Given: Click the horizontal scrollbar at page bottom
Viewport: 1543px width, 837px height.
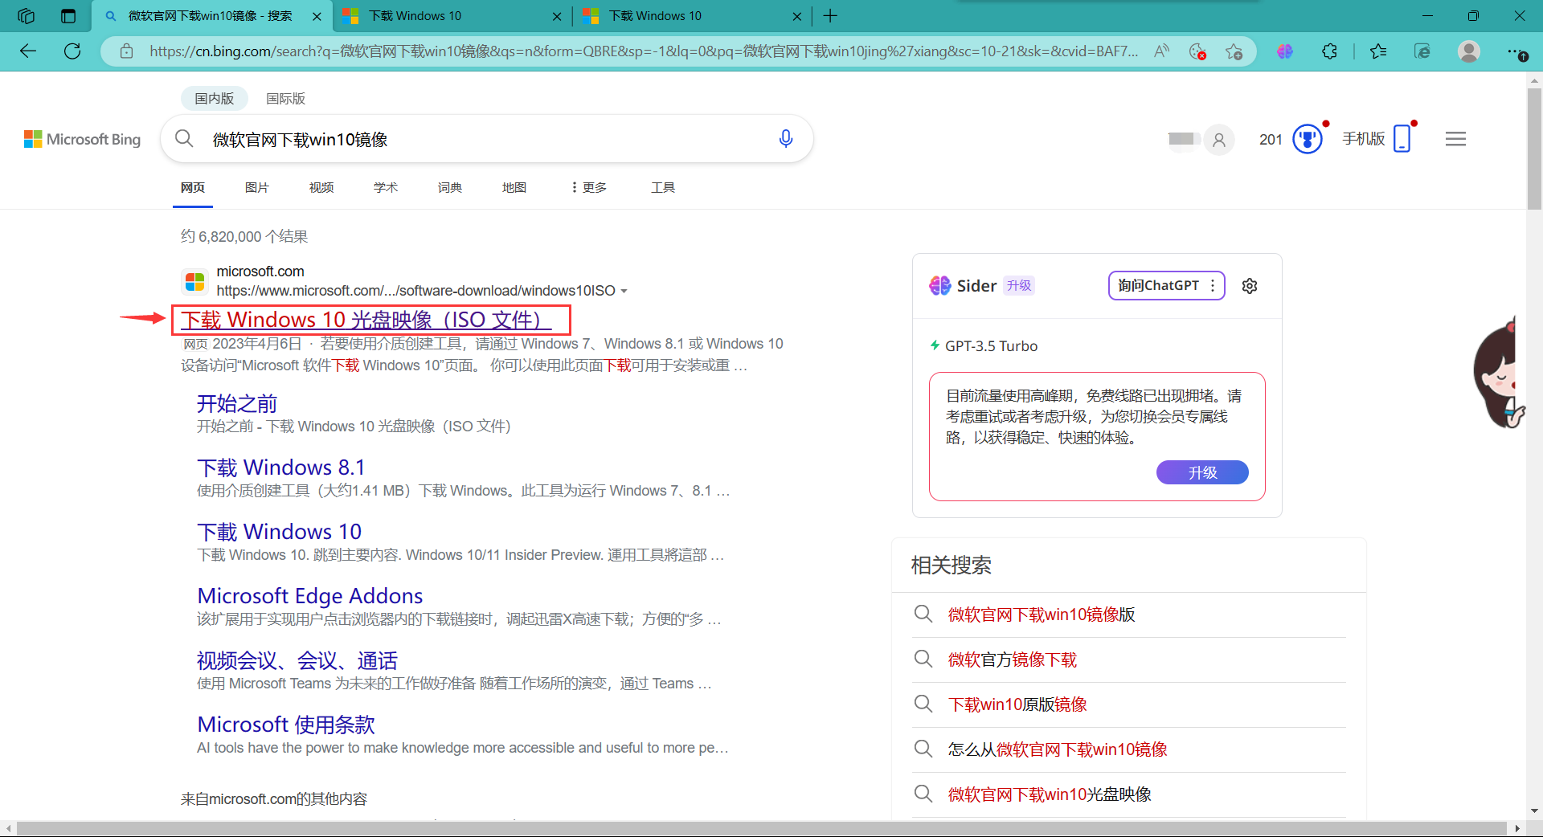Looking at the screenshot, I should [x=760, y=828].
